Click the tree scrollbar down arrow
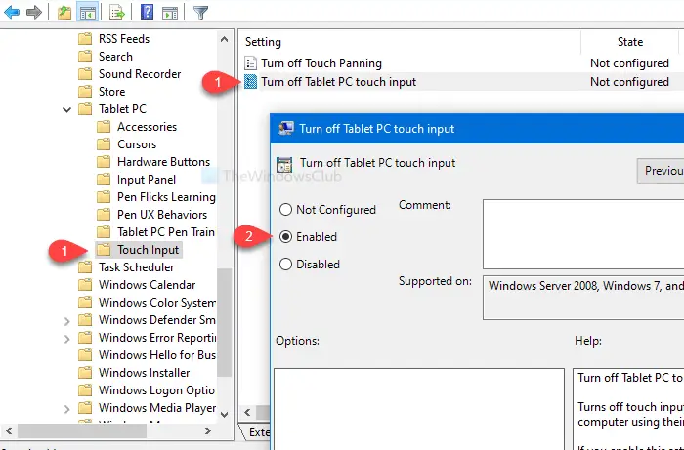This screenshot has height=450, width=684. (224, 414)
